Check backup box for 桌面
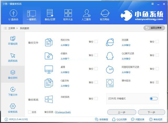The image size is (168, 123). pyautogui.click(x=96, y=68)
